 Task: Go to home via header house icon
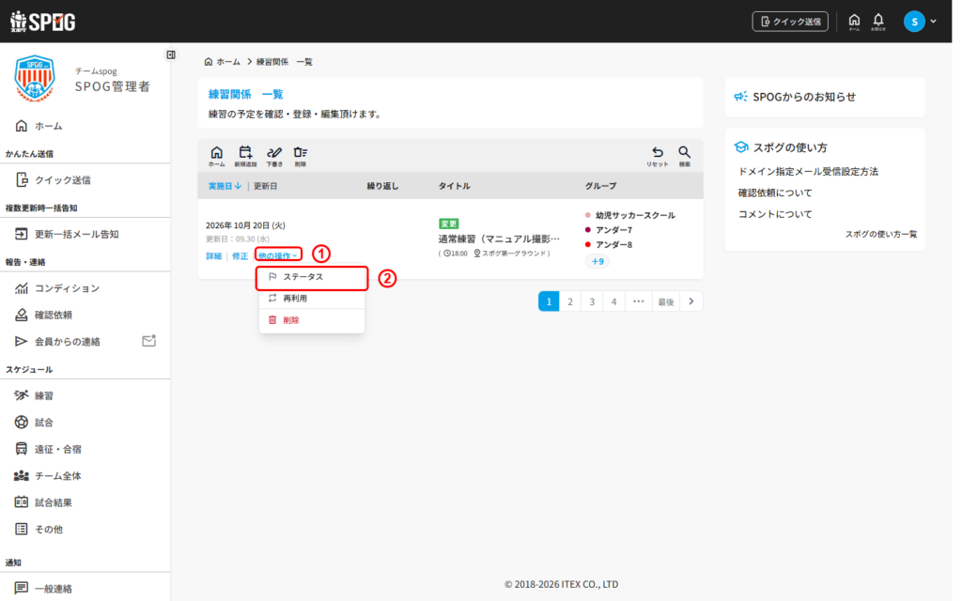click(854, 22)
